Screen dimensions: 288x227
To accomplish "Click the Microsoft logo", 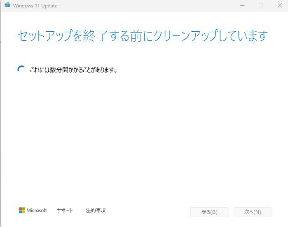I will [33, 210].
